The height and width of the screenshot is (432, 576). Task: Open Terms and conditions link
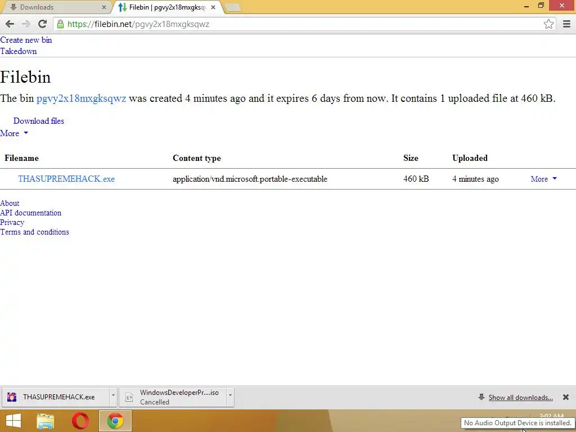point(34,232)
